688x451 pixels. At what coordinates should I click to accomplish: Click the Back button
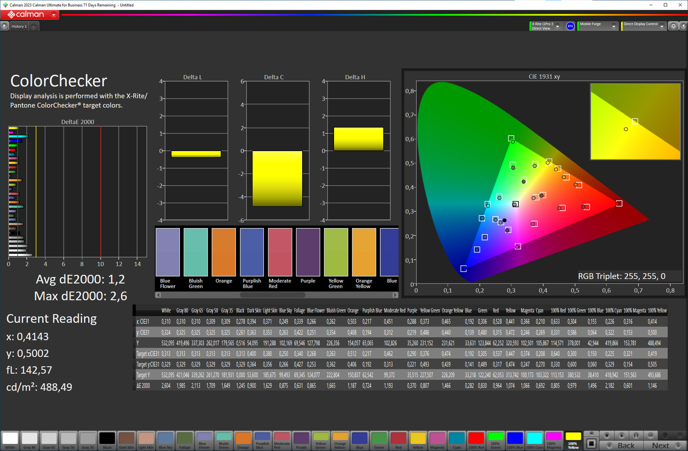(x=622, y=445)
